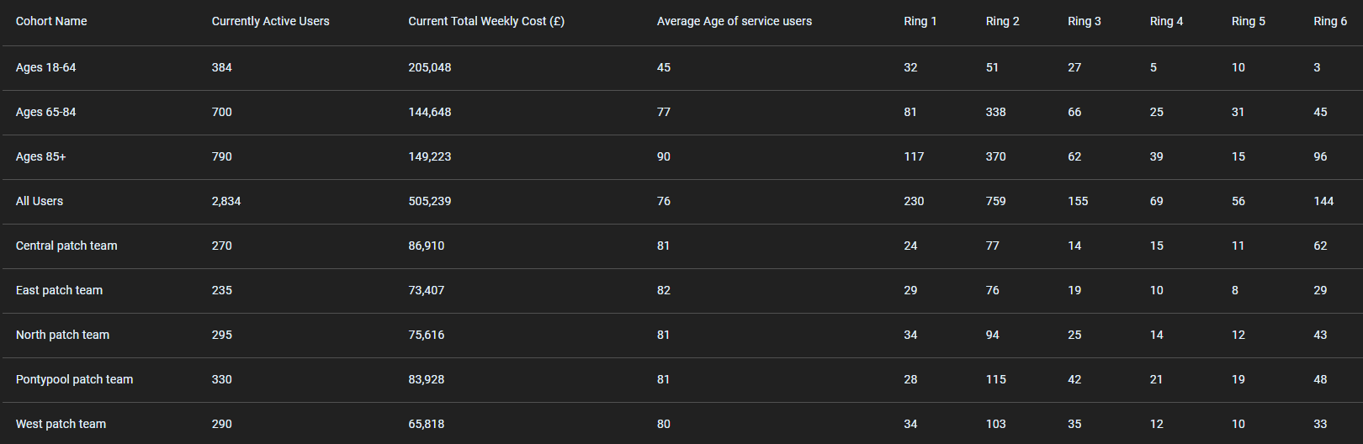The width and height of the screenshot is (1363, 444).
Task: Select the North patch team row
Action: pyautogui.click(x=681, y=336)
